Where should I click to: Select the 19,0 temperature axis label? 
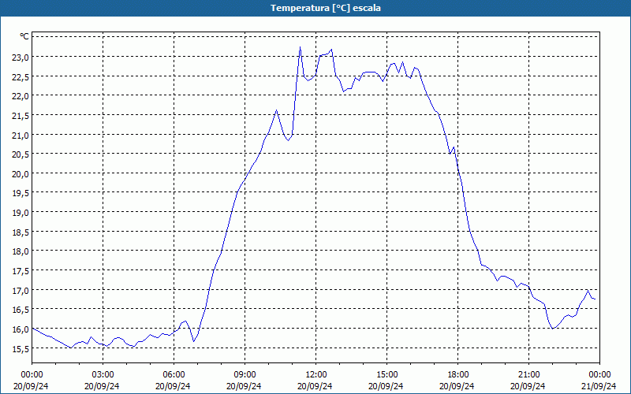click(x=21, y=213)
